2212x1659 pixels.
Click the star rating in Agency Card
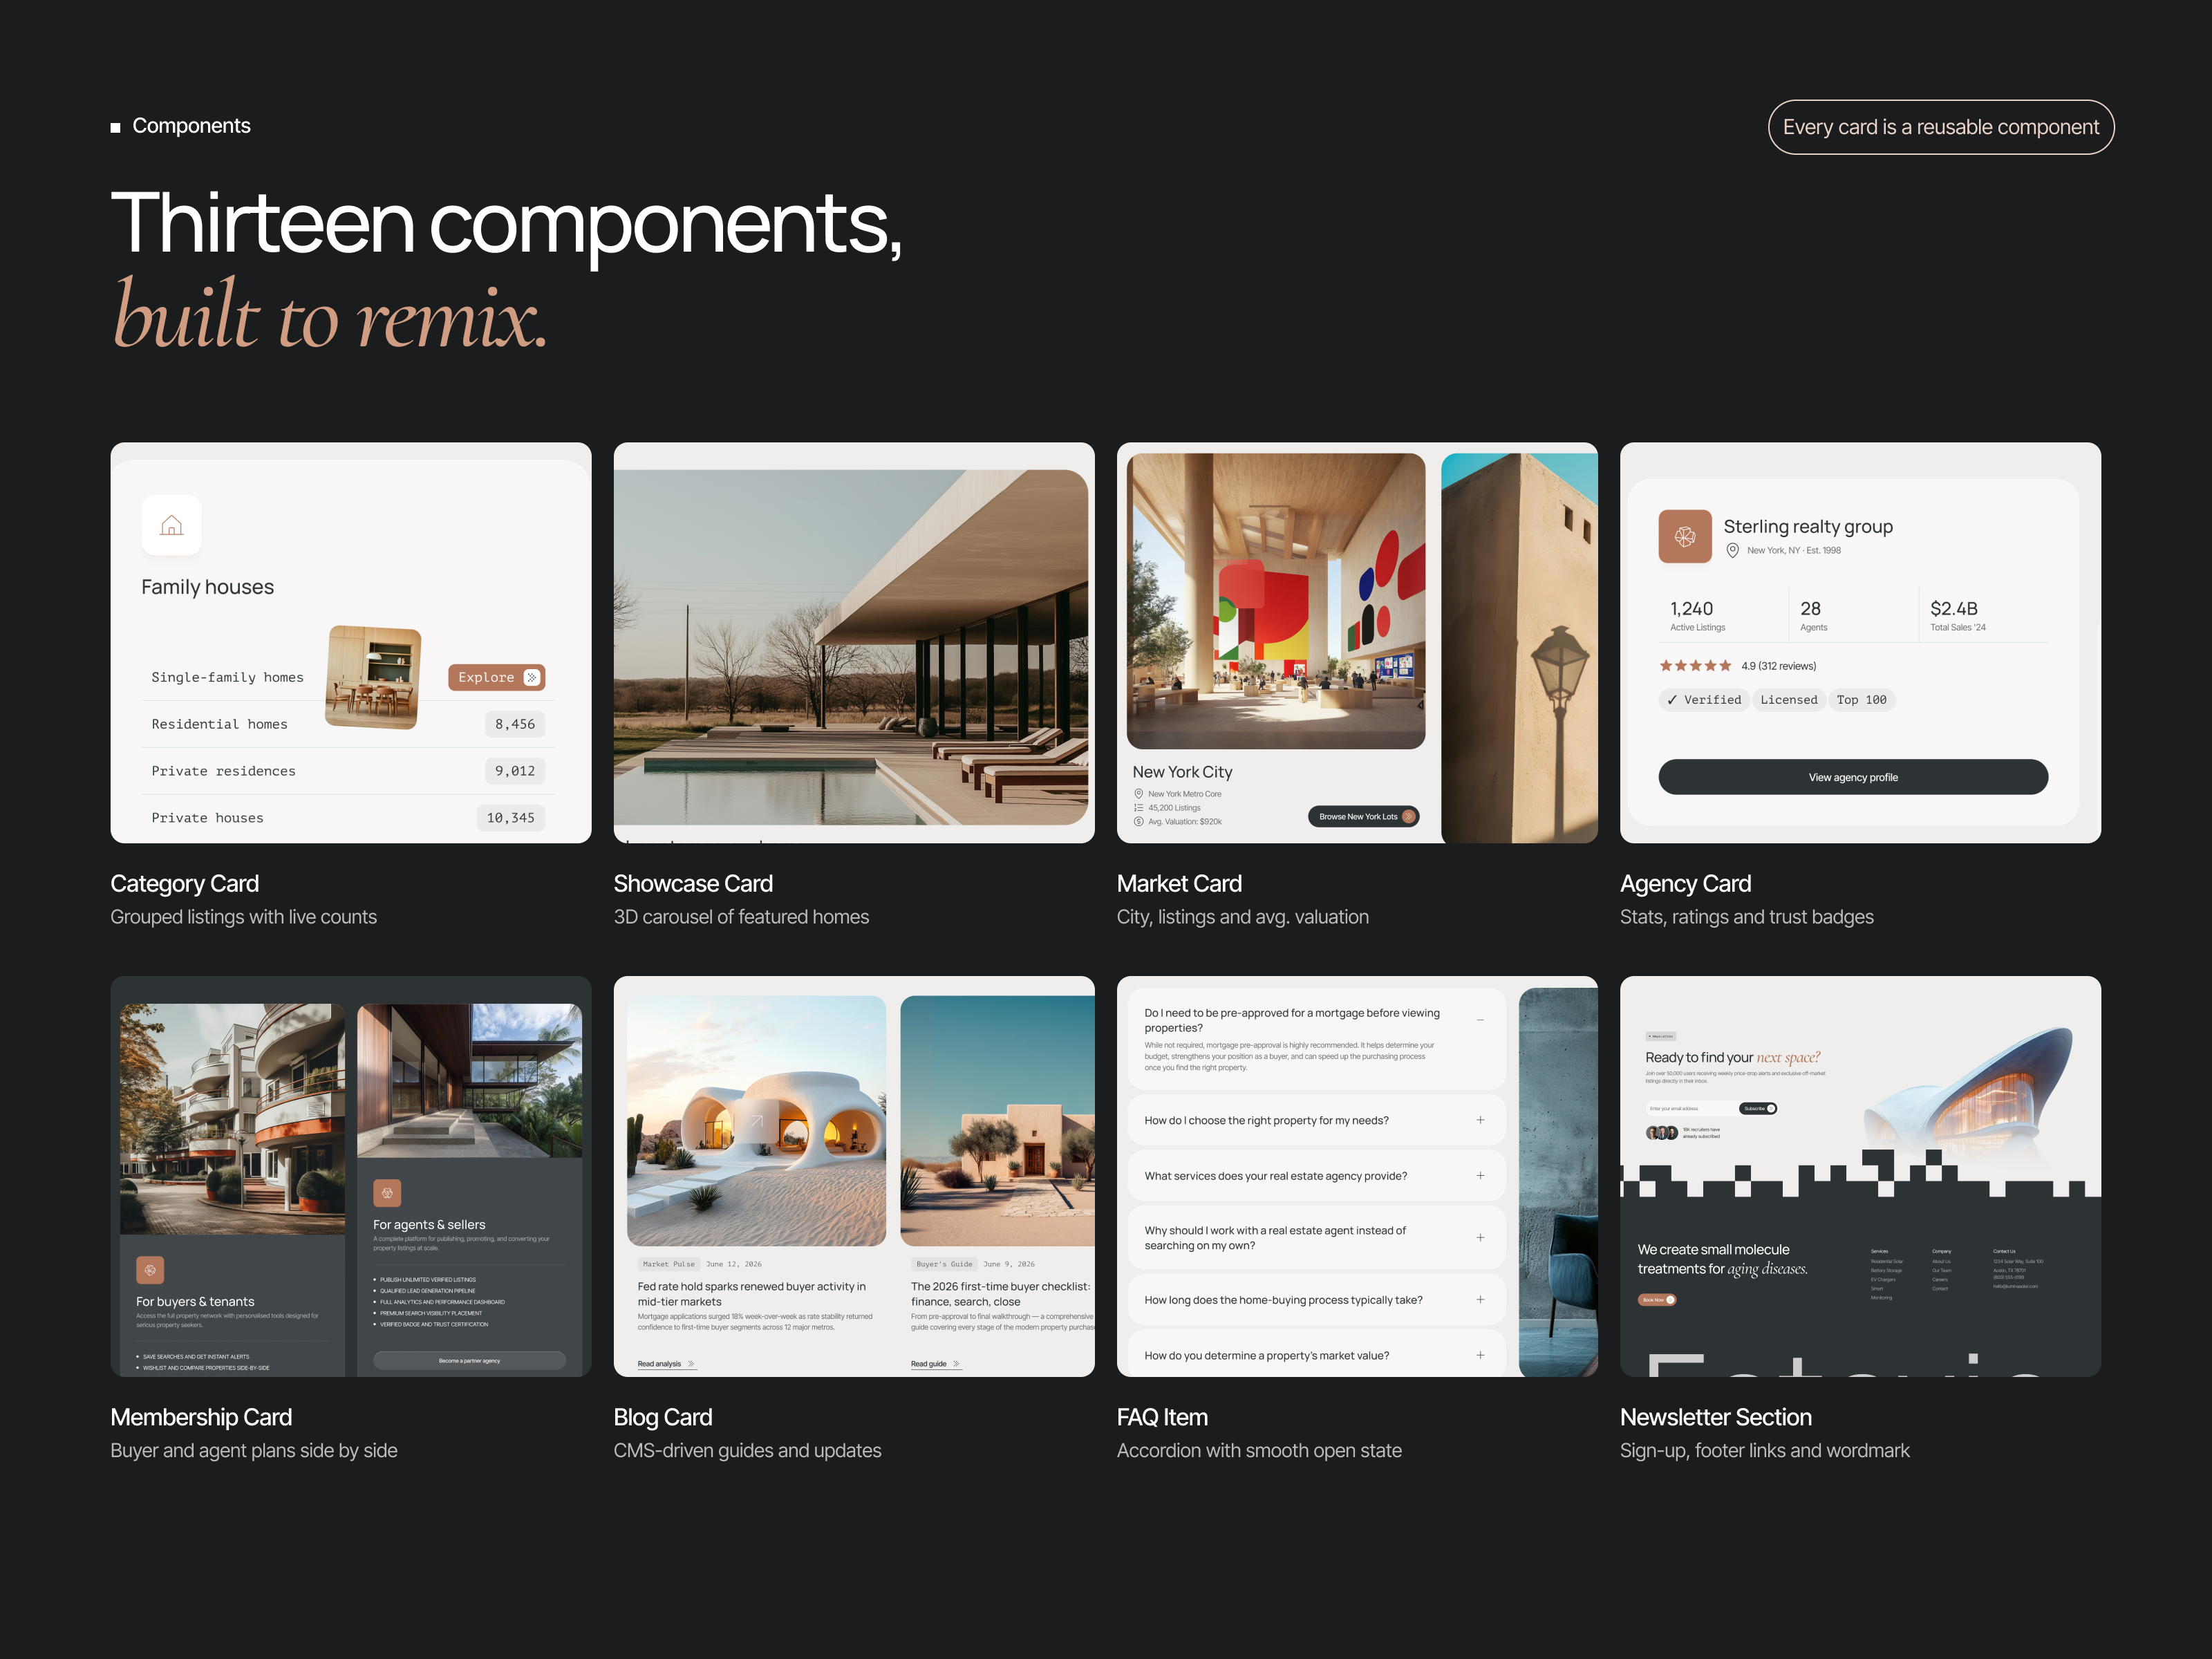point(1695,666)
